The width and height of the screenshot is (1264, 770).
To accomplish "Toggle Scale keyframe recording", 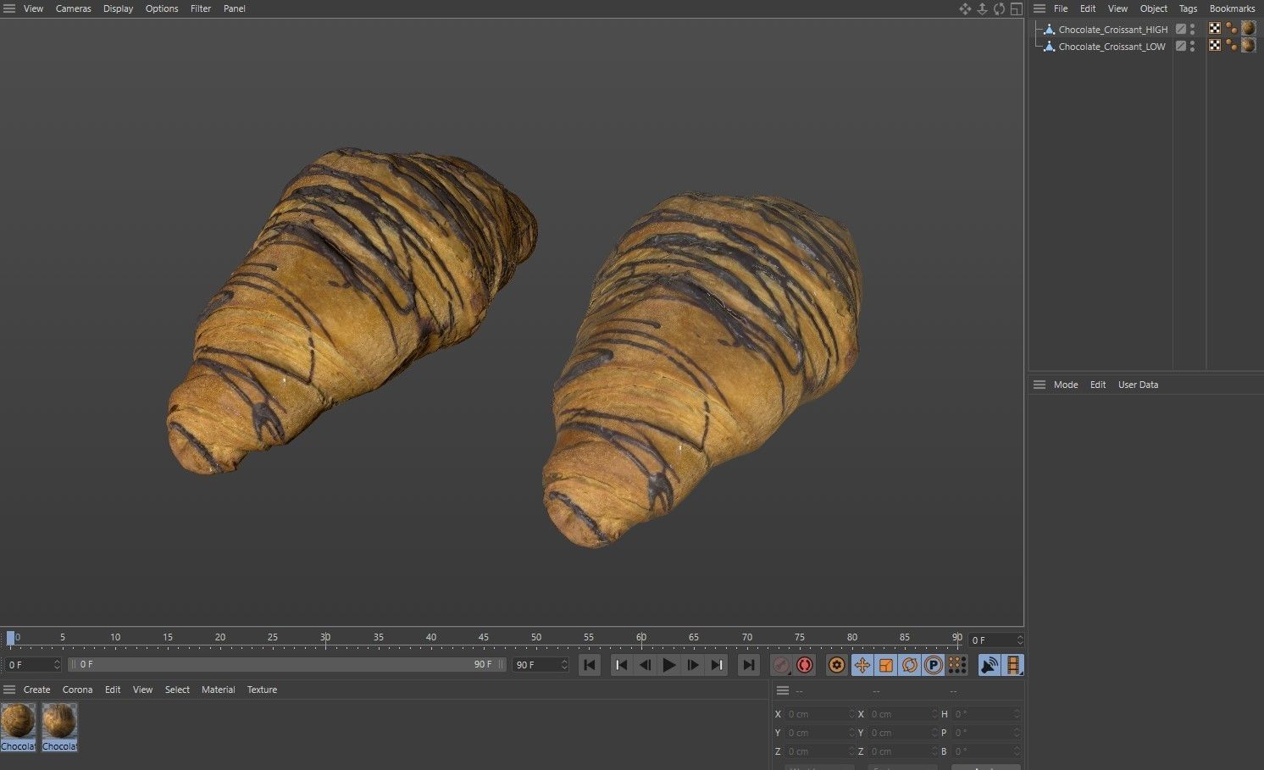I will click(x=885, y=665).
